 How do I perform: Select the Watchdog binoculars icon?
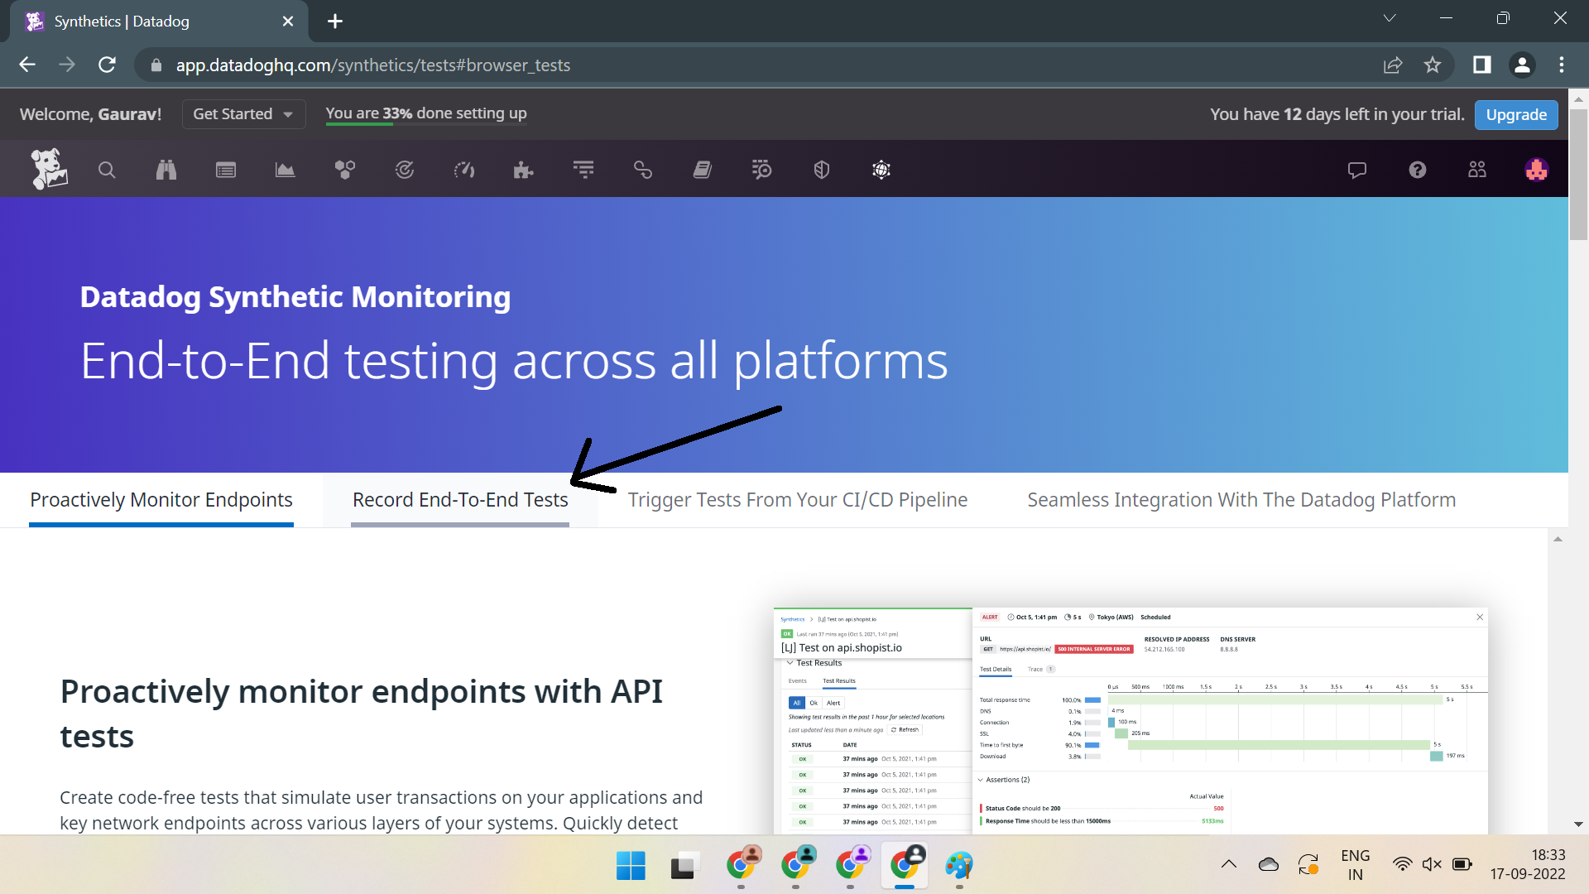(x=166, y=170)
